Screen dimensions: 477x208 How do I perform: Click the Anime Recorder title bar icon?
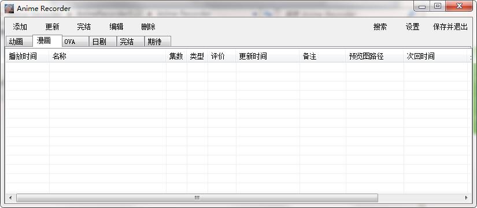(x=9, y=9)
